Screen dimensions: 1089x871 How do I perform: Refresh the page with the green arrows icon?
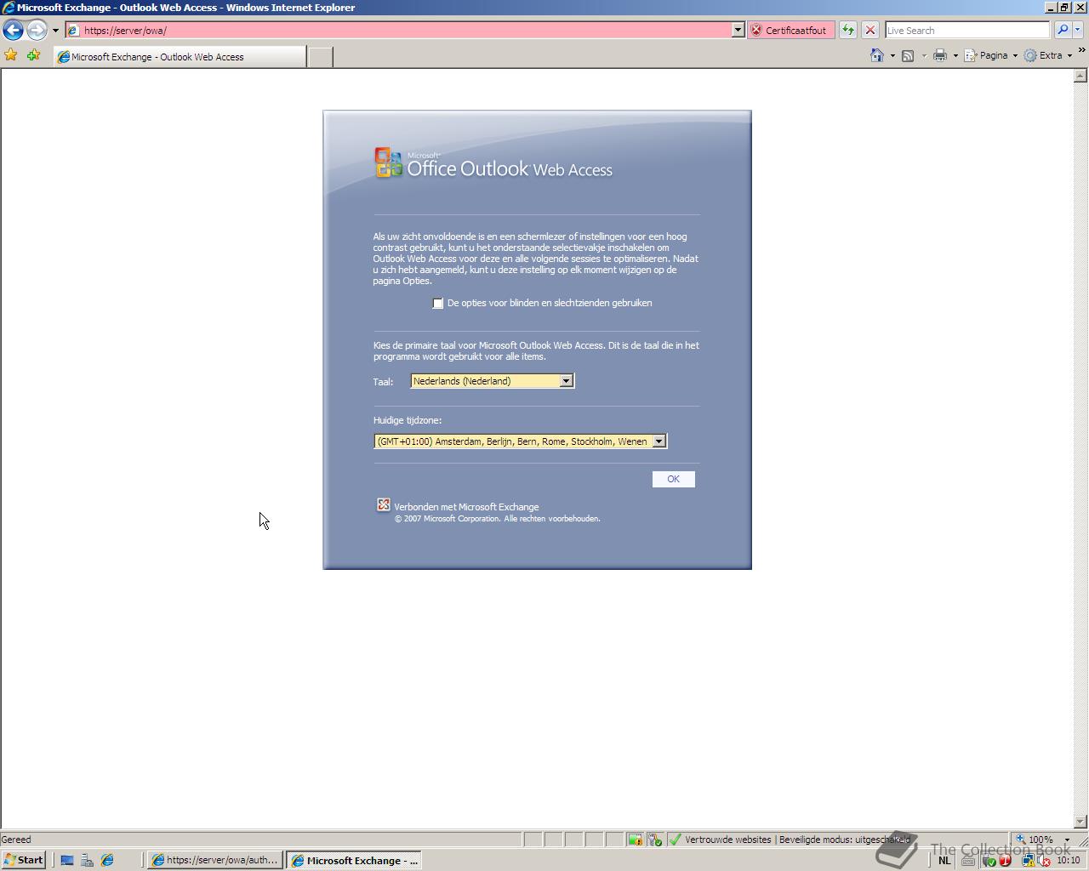click(x=848, y=30)
